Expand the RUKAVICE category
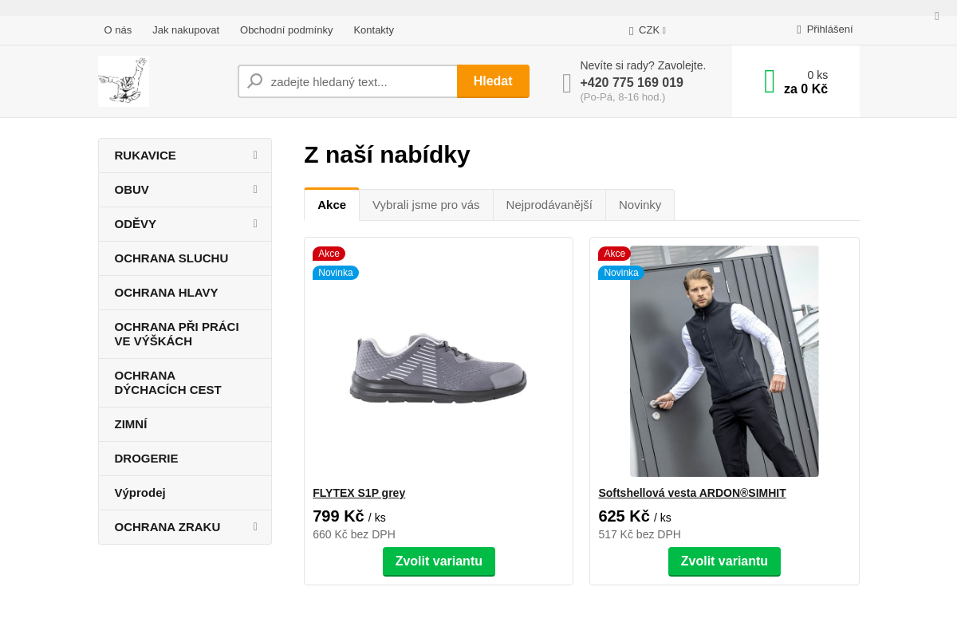This screenshot has width=957, height=638. click(254, 156)
